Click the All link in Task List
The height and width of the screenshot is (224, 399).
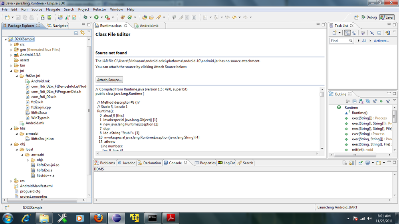(x=364, y=41)
